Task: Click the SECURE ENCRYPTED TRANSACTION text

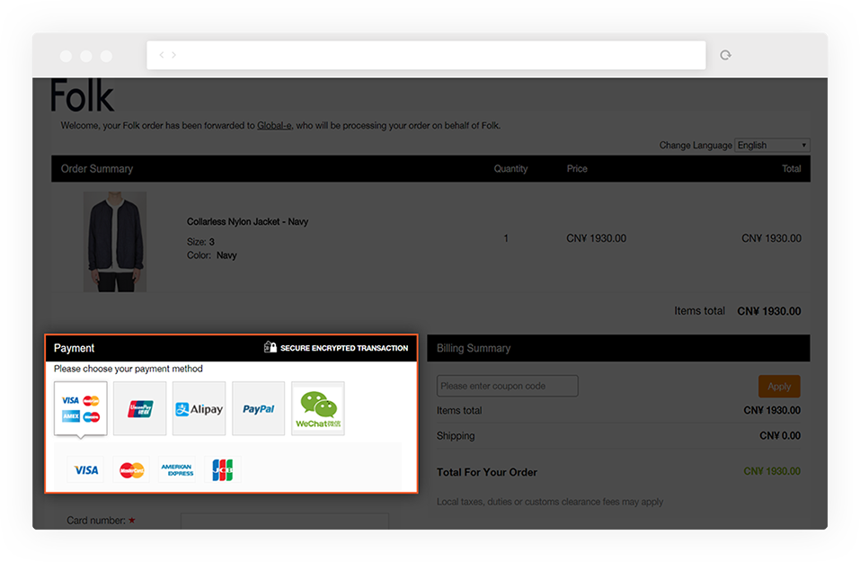Action: [344, 348]
